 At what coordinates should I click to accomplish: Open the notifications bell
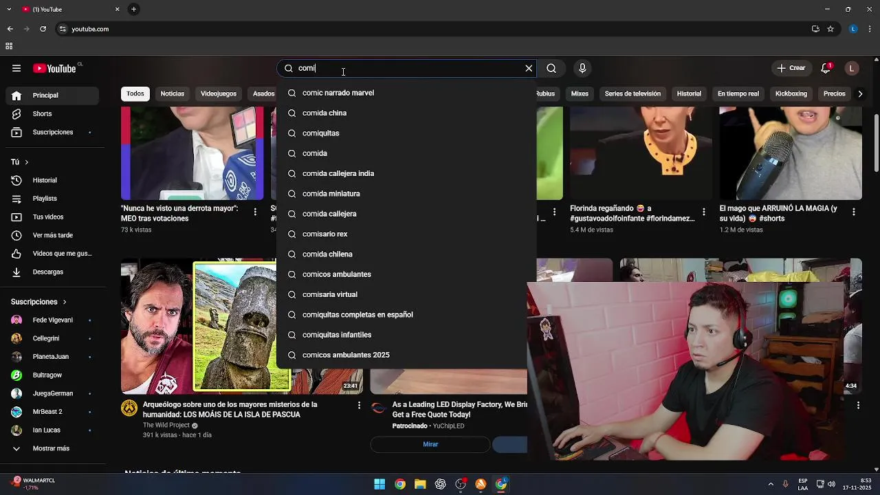click(826, 68)
